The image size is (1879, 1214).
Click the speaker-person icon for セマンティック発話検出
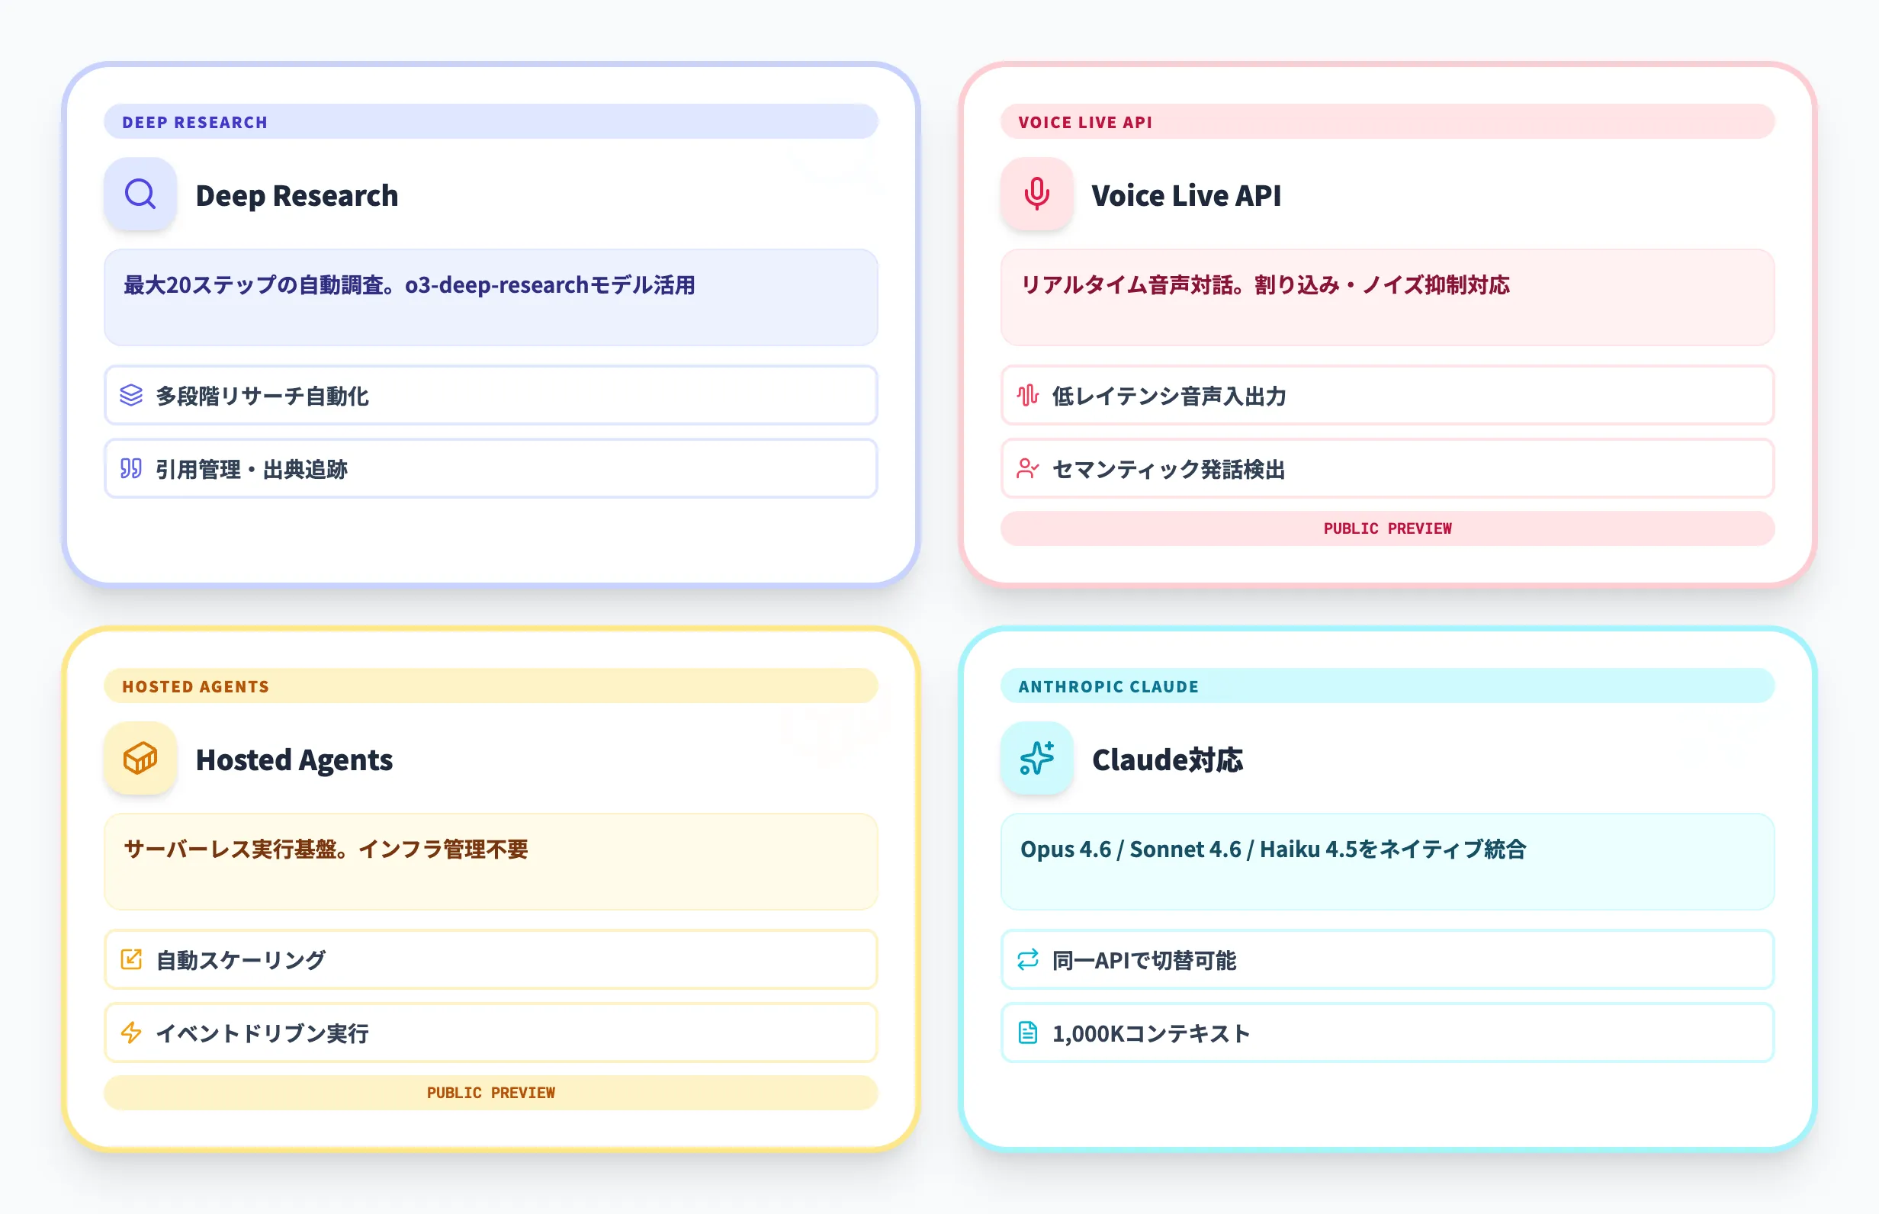coord(1027,469)
